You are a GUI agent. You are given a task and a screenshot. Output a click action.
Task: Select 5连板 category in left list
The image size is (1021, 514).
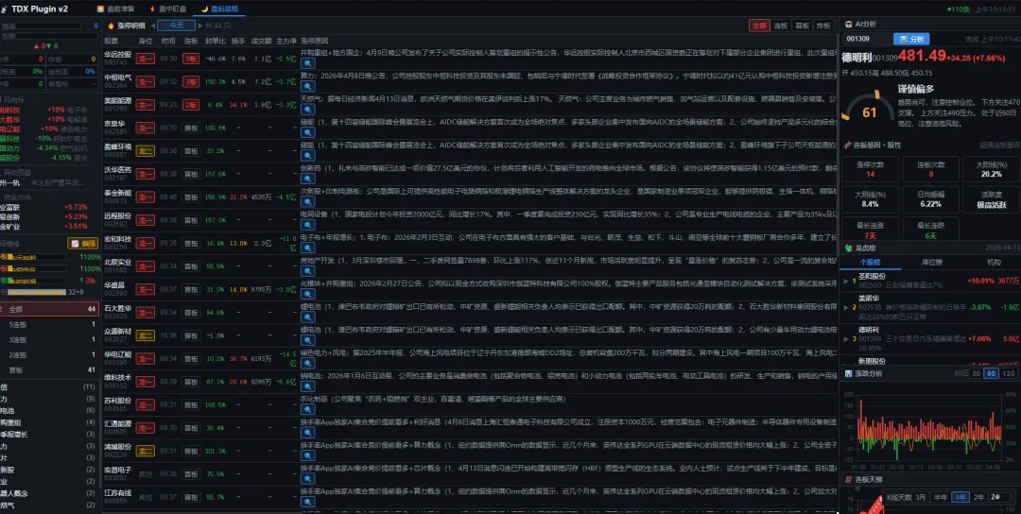(51, 324)
